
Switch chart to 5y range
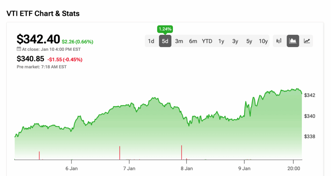(x=249, y=41)
